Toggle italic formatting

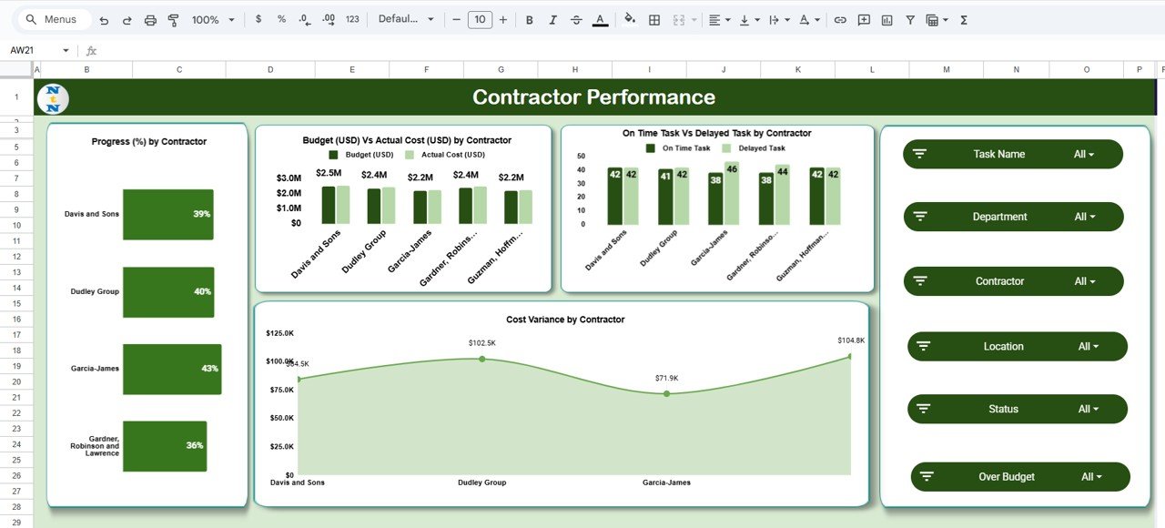click(552, 19)
